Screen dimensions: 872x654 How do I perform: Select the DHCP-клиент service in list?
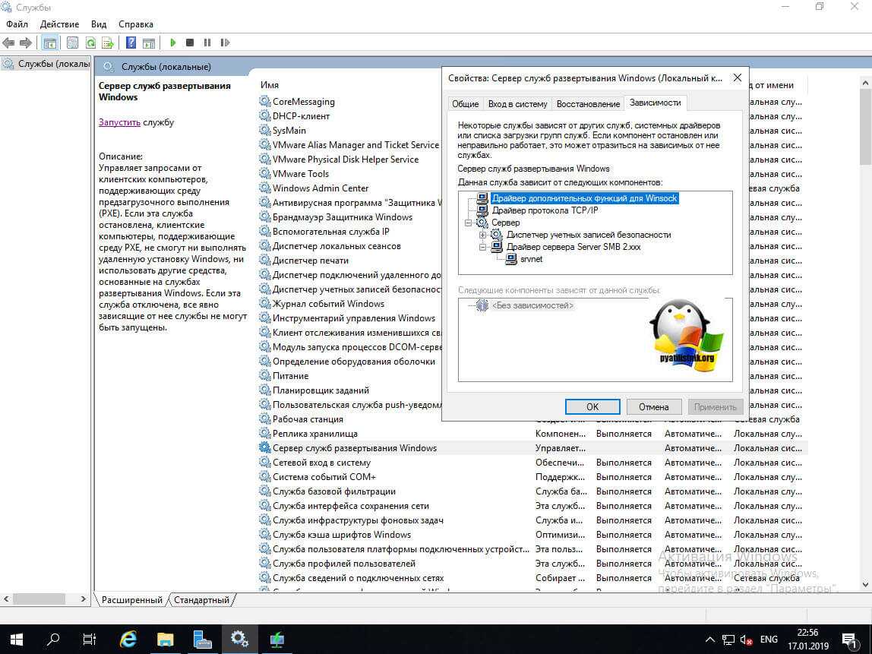click(x=301, y=116)
